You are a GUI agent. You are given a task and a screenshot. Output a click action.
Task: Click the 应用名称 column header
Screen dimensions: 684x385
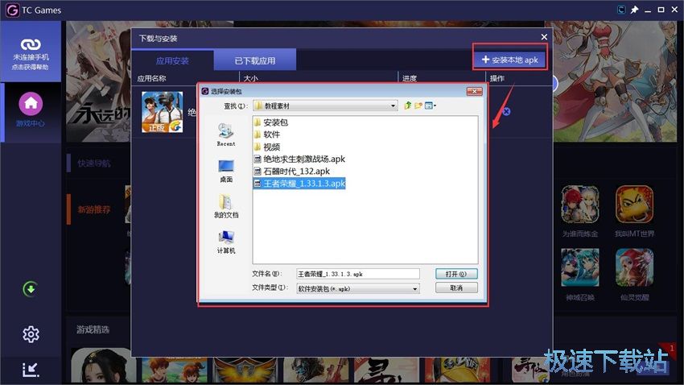151,79
